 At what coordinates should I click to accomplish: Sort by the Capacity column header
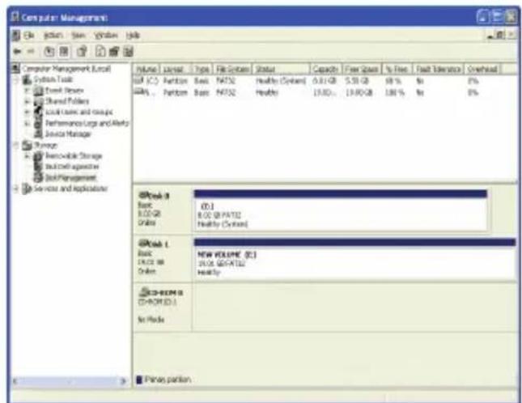tap(325, 70)
